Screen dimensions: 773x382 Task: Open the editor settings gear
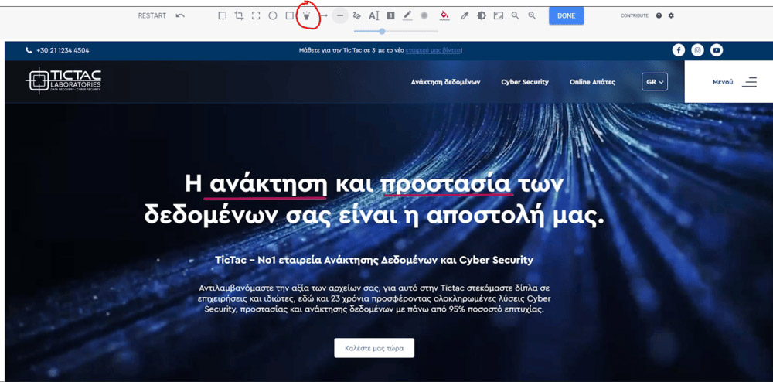[671, 15]
